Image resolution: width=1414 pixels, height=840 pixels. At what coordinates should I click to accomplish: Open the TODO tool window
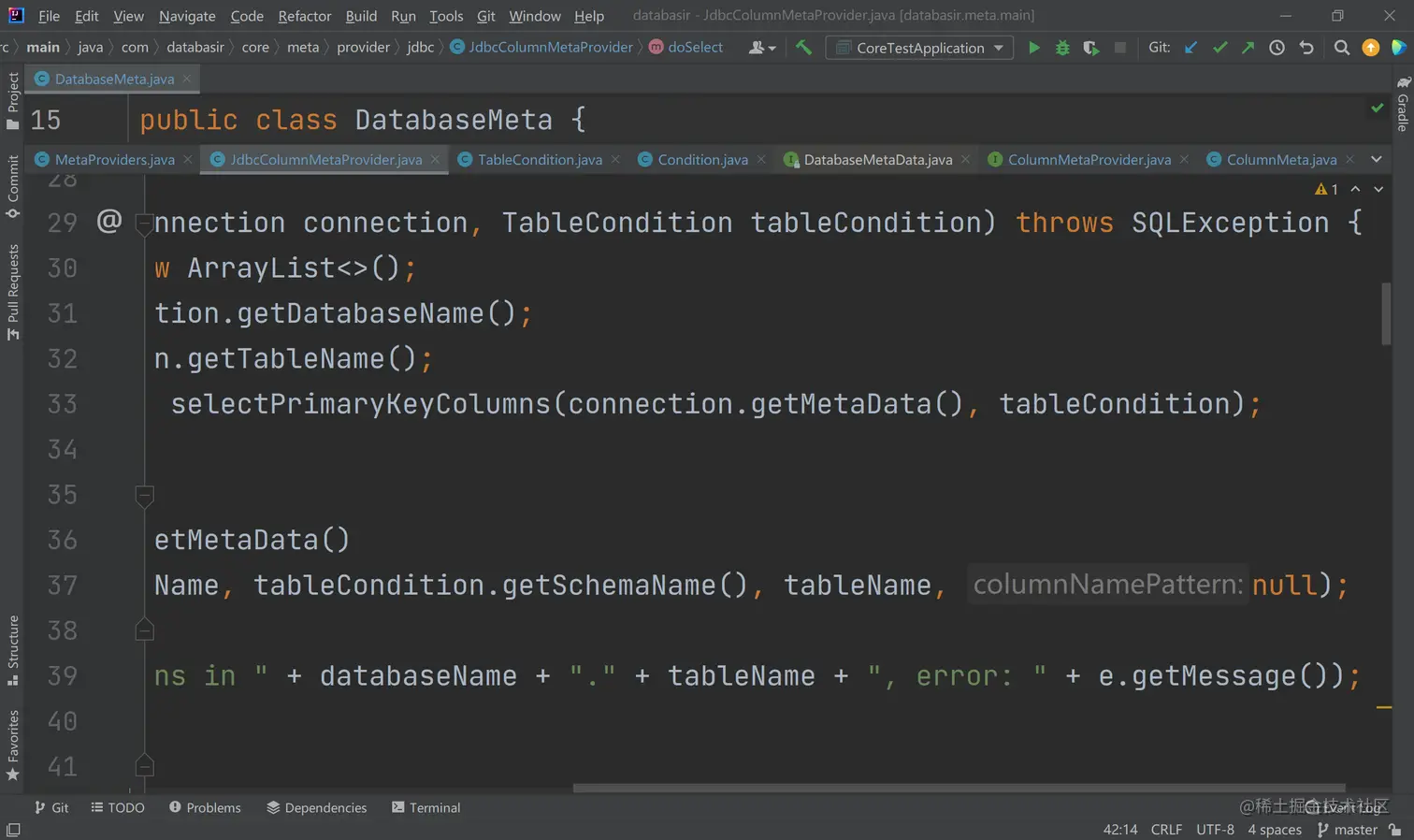coord(118,807)
